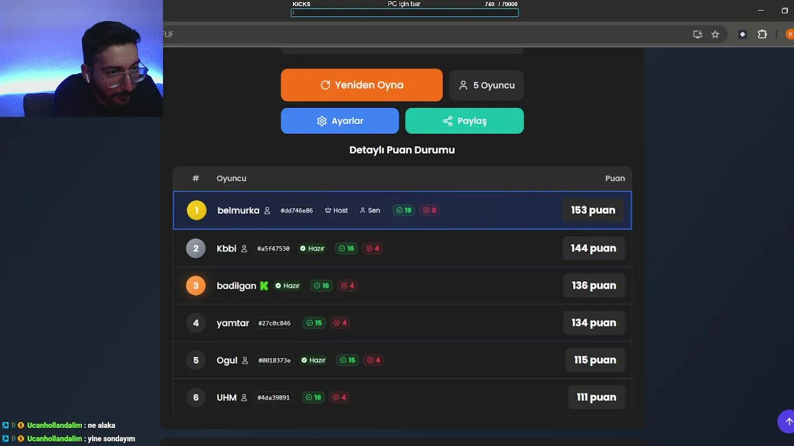Click belmurka's wrong answers count 0
The height and width of the screenshot is (446, 794).
pyautogui.click(x=430, y=211)
